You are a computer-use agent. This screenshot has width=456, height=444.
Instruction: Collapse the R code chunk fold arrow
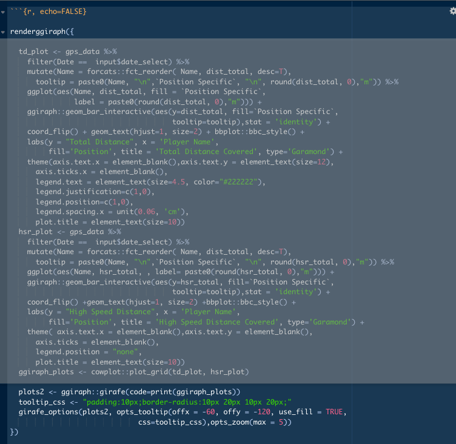3,12
